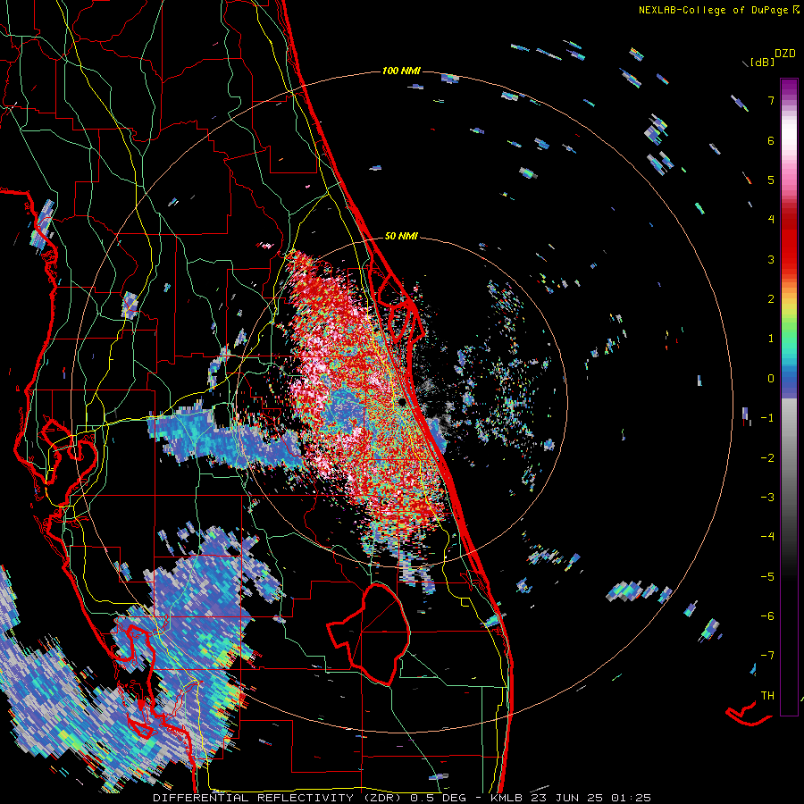The image size is (804, 804).
Task: Click the -1 value on color scale
Action: [x=767, y=418]
